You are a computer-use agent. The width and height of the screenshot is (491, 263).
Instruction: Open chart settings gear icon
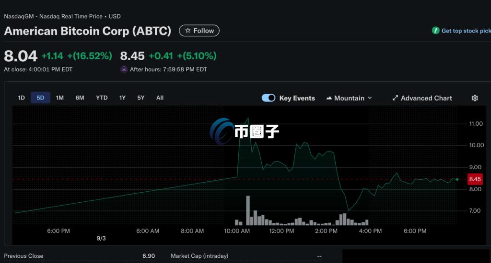(x=475, y=98)
